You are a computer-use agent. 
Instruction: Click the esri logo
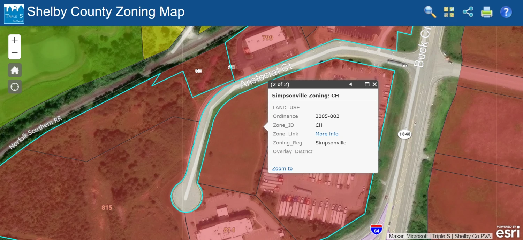point(508,231)
